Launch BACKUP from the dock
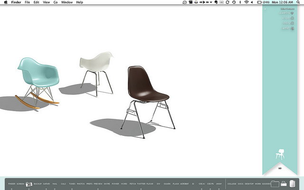 pos(38,184)
